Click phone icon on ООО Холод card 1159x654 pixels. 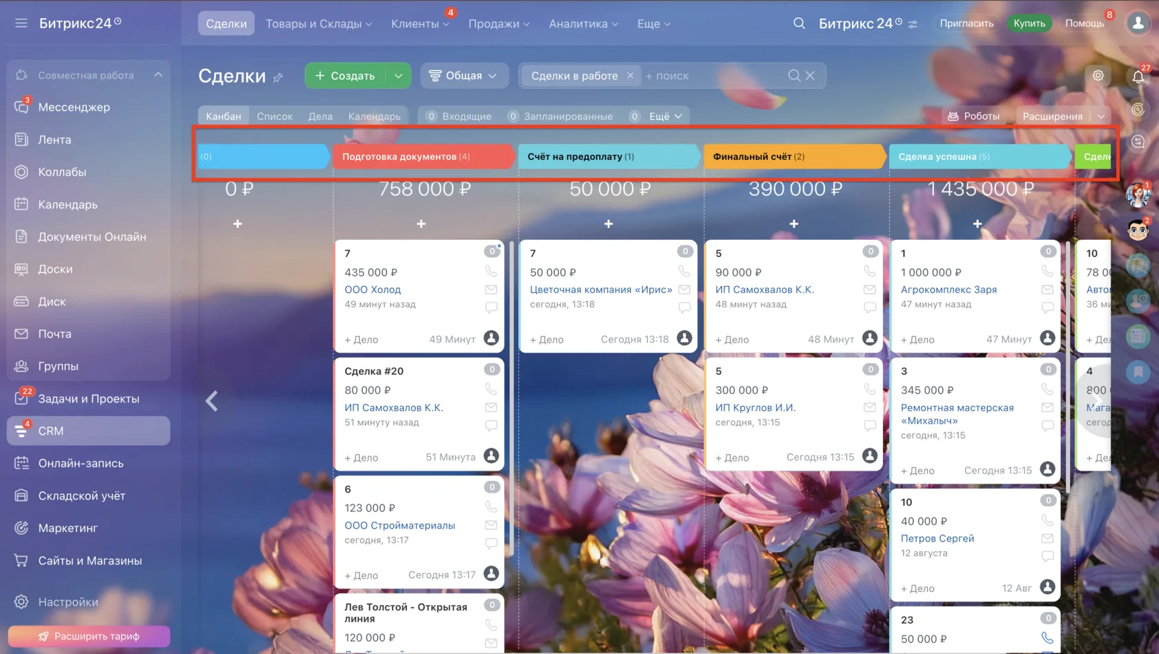click(491, 271)
